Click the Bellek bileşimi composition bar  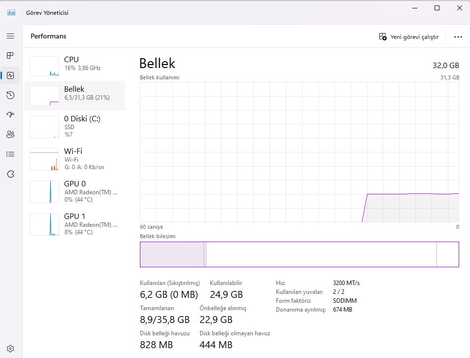pyautogui.click(x=299, y=254)
